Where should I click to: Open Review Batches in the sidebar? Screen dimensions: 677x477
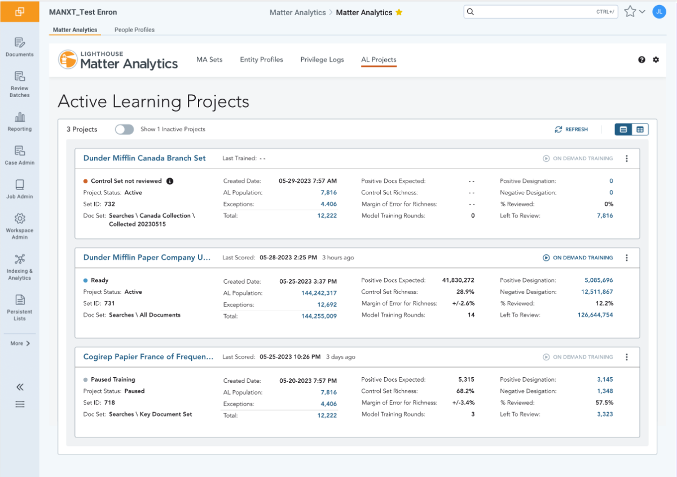pyautogui.click(x=20, y=85)
